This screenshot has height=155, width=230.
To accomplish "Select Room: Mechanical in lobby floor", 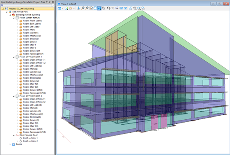I will [x=32, y=36].
